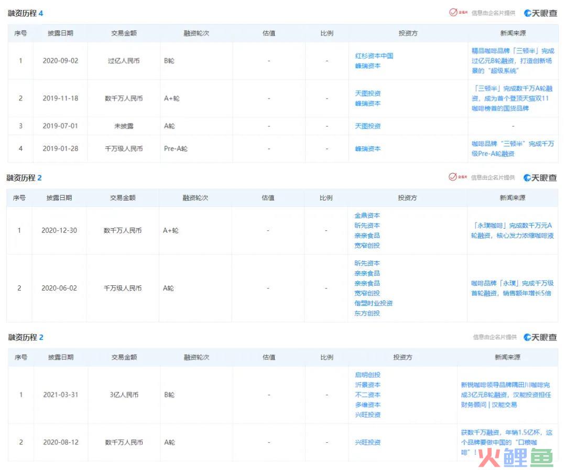Screen dimensions: 566x470
Task: Click the 天眼查 logo above the 金鼎资本 table
Action: [x=540, y=178]
